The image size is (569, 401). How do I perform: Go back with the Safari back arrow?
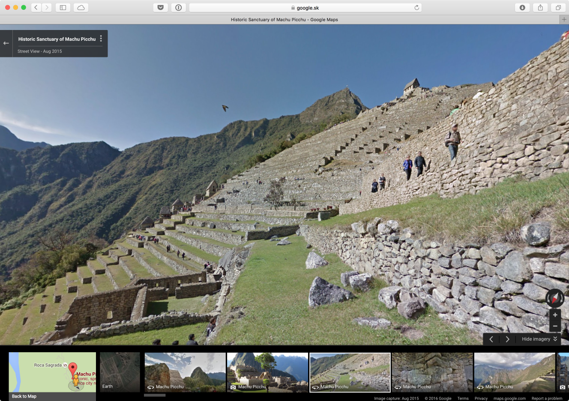pyautogui.click(x=36, y=8)
